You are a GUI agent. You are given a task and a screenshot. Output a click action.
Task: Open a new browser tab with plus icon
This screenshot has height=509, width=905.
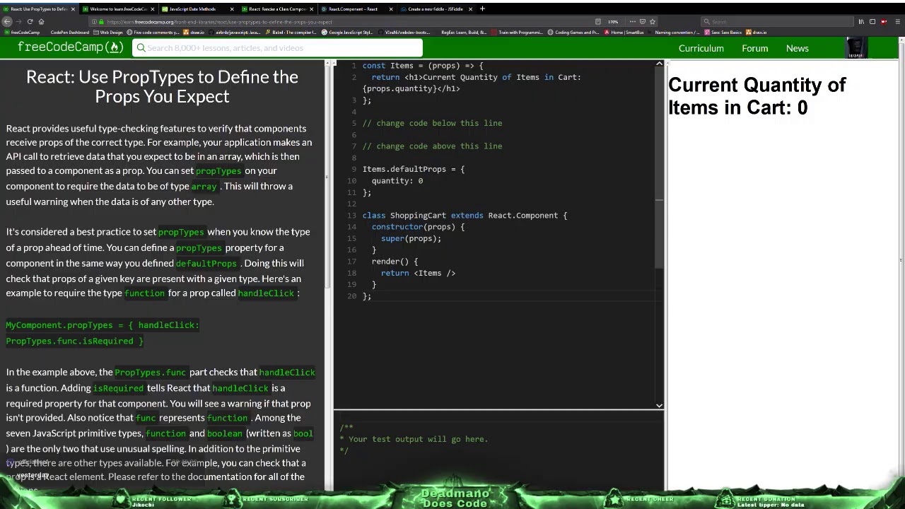click(x=482, y=8)
